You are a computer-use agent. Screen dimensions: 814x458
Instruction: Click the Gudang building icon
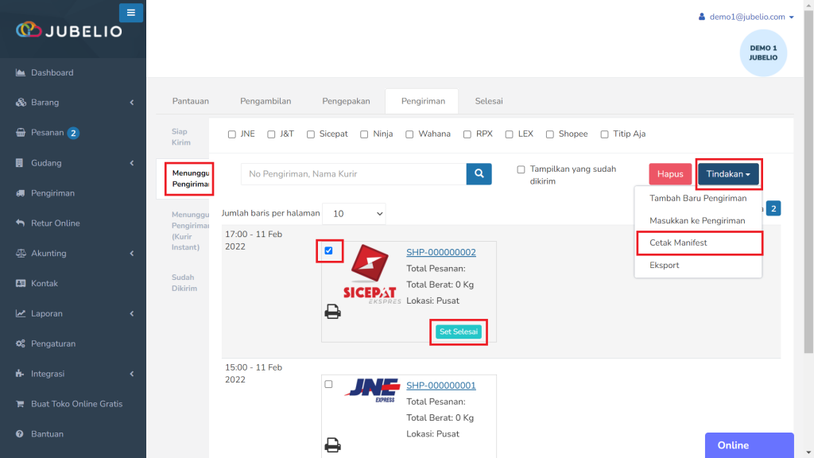click(x=19, y=163)
